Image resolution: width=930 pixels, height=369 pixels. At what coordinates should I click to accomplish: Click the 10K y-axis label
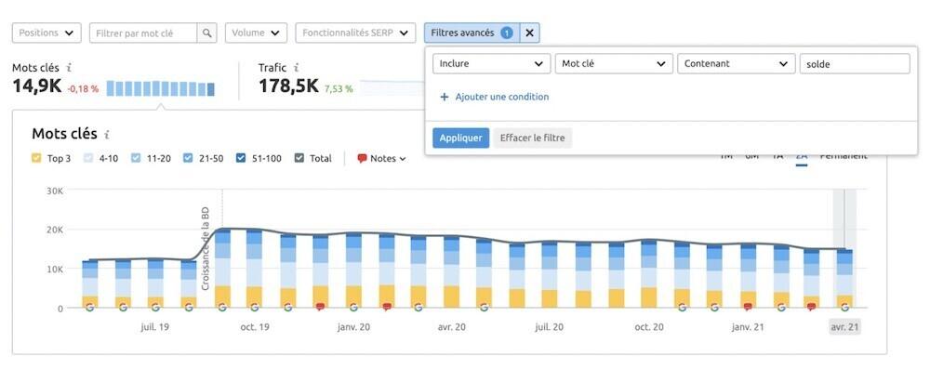point(55,269)
